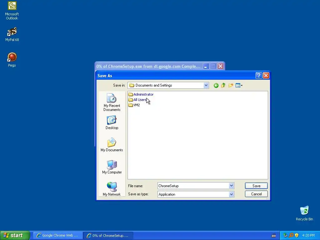Click the File name input field
320x240 pixels.
193,186
